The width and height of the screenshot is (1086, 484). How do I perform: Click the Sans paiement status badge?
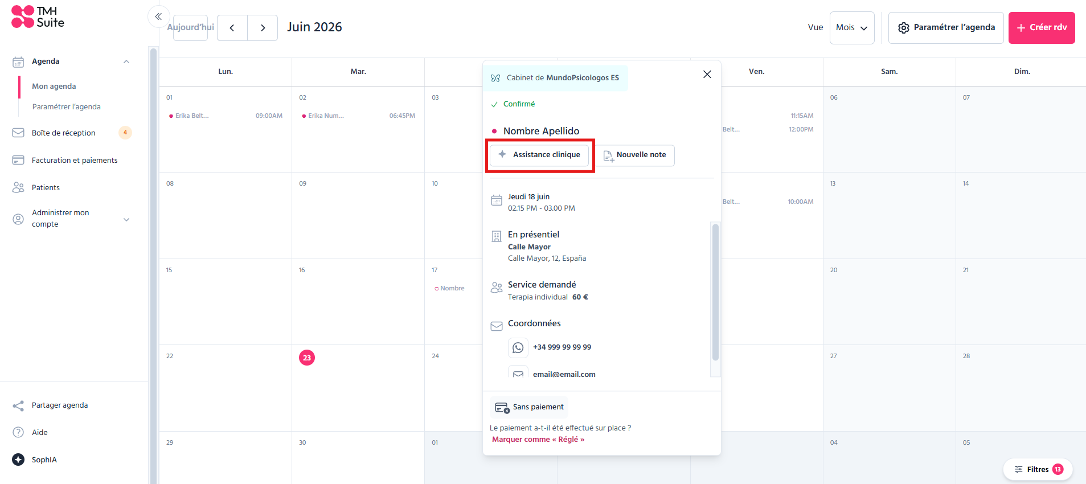click(529, 407)
